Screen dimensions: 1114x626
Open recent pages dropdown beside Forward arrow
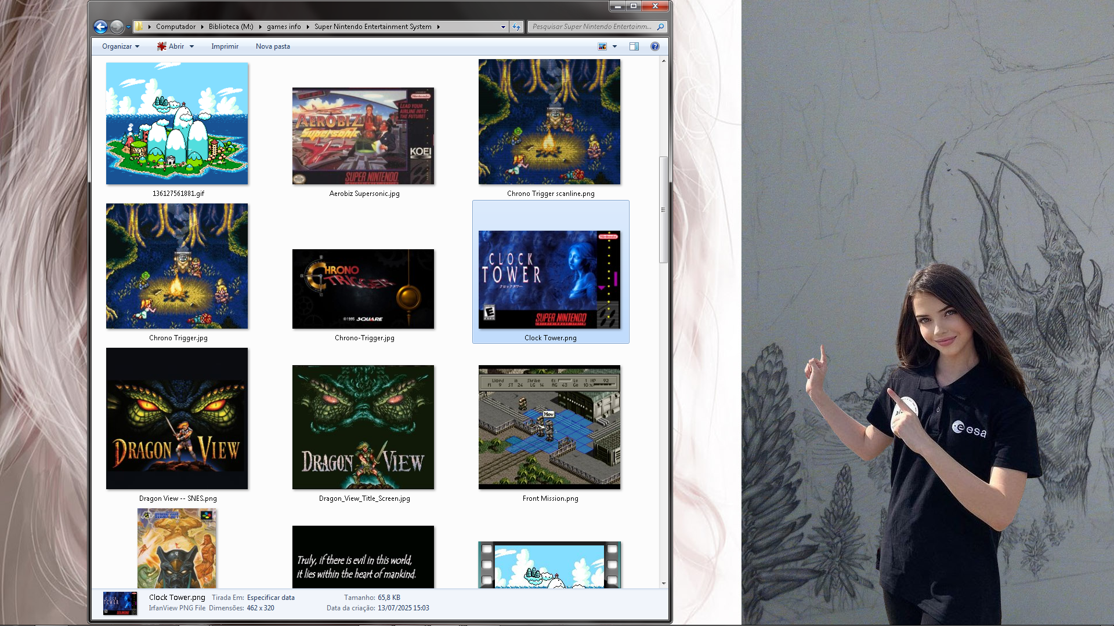point(128,27)
